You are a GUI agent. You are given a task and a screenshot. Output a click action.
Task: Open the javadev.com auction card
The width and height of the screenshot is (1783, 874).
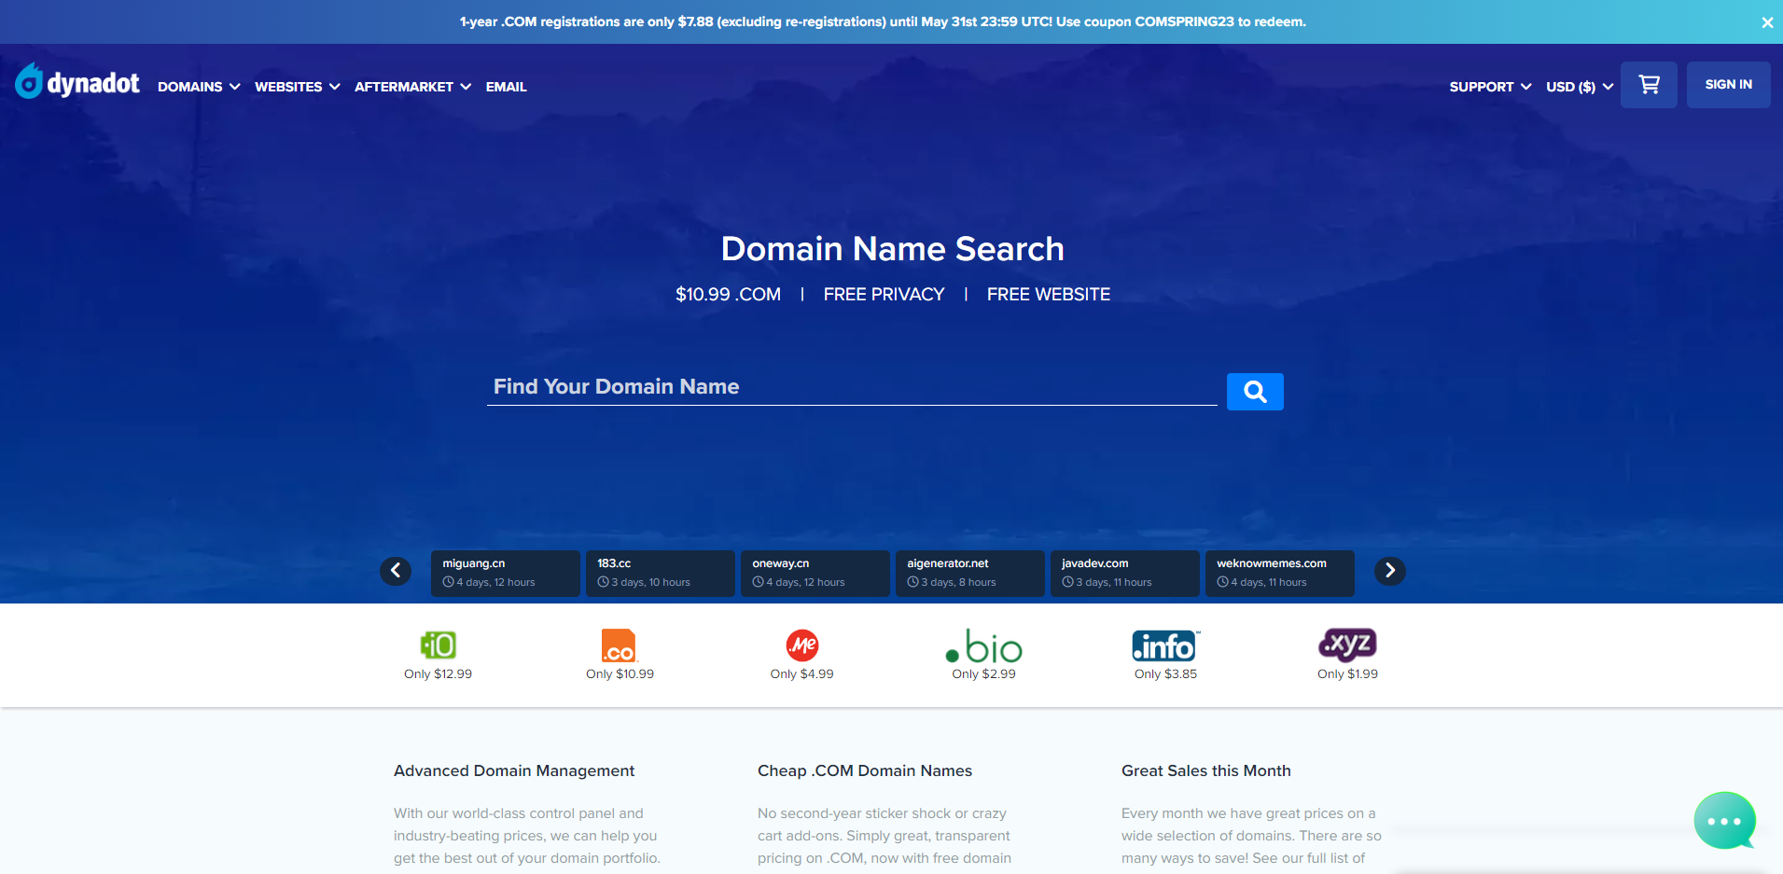(x=1124, y=573)
